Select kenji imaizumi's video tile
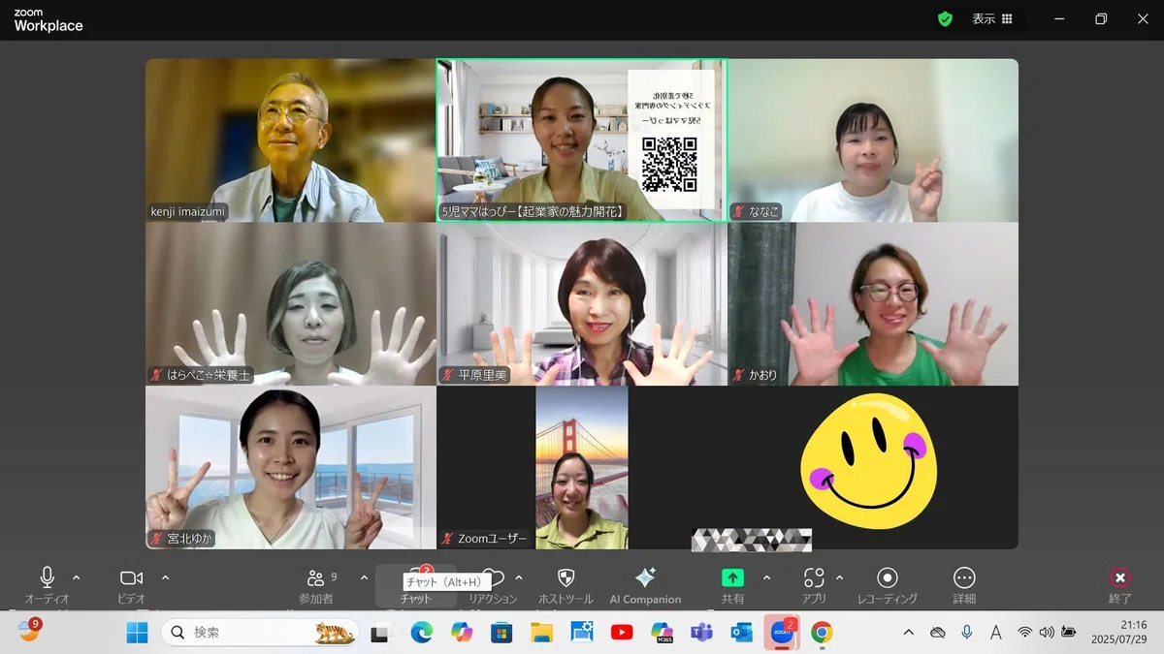This screenshot has height=654, width=1164. pos(290,140)
